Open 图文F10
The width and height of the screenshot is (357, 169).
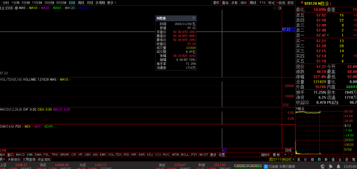pyautogui.click(x=276, y=159)
